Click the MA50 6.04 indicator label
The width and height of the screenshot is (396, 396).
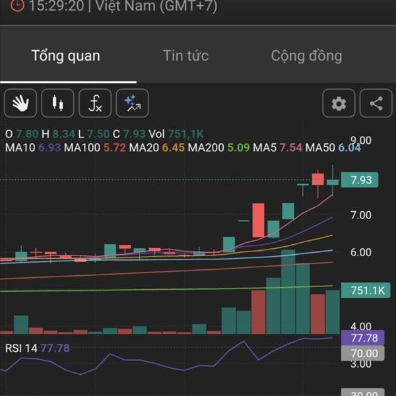point(333,147)
